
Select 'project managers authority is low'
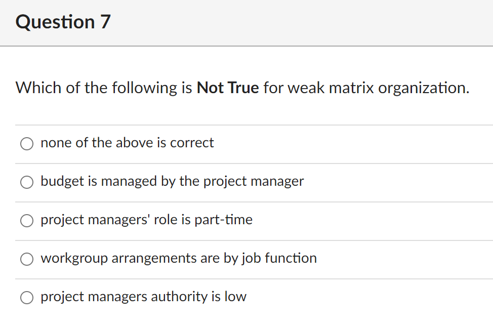[27, 298]
